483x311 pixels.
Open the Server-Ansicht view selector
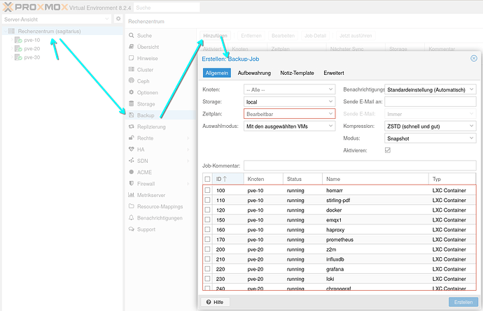[x=57, y=19]
